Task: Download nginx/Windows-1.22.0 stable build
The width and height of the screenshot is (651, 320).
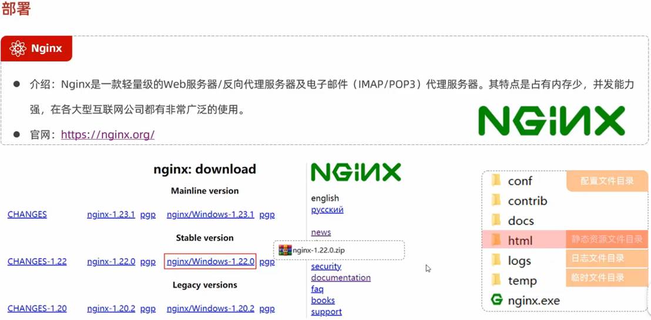Action: 210,261
